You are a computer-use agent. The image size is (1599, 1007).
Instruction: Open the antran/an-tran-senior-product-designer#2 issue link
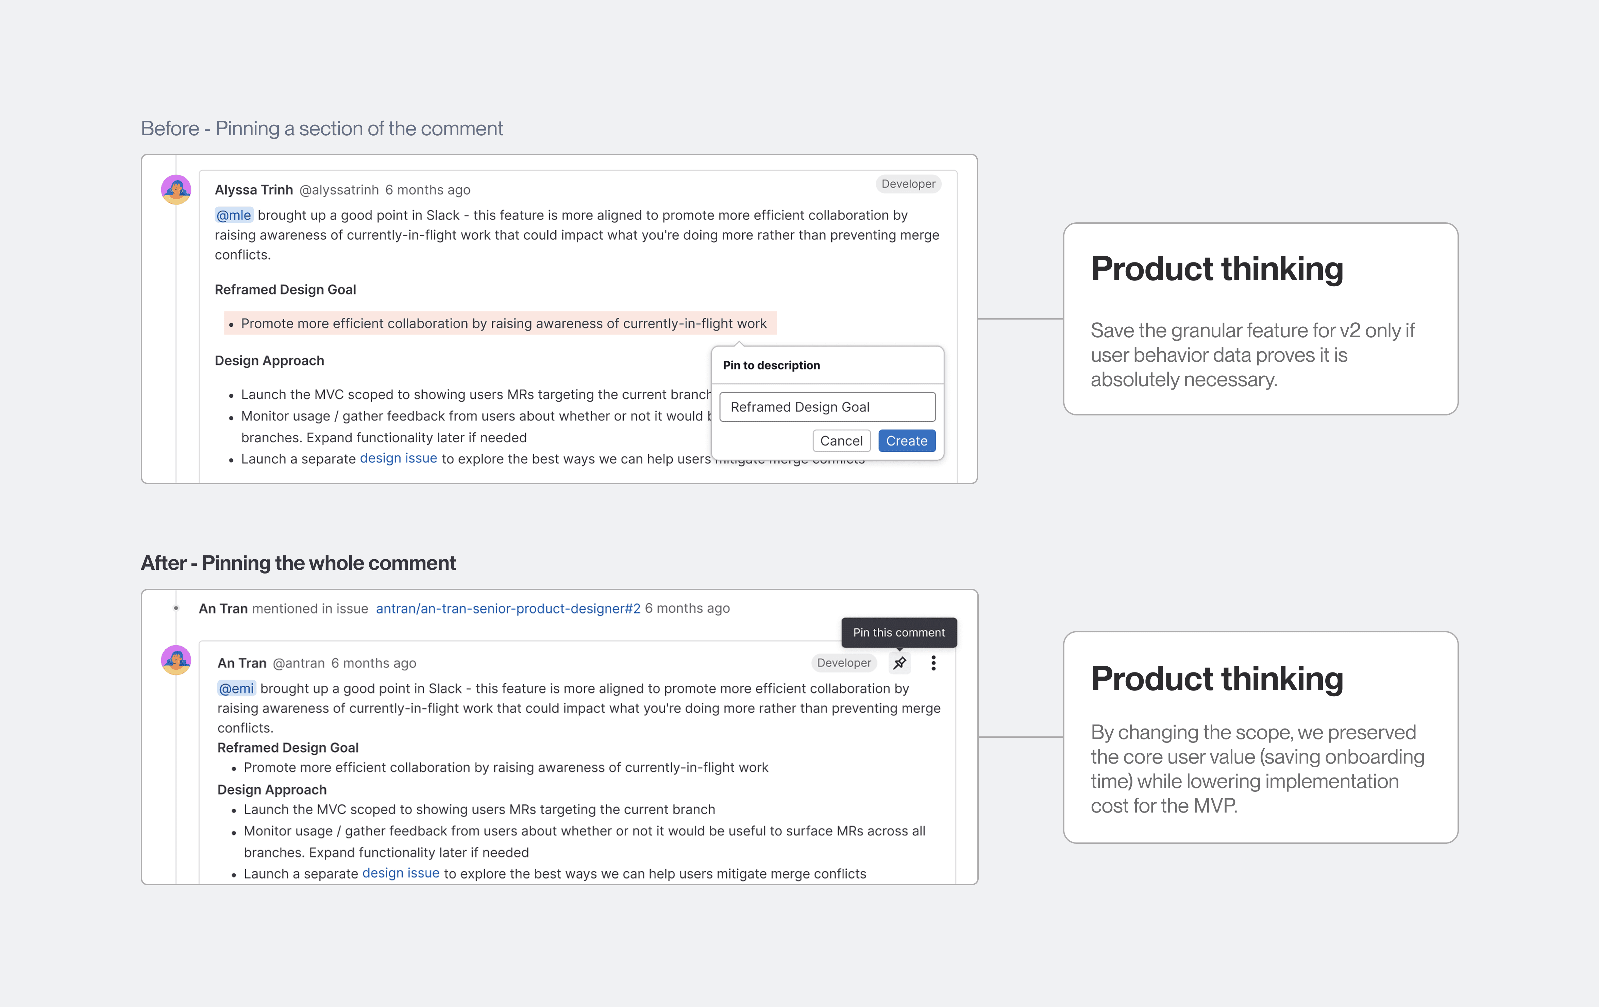click(508, 608)
